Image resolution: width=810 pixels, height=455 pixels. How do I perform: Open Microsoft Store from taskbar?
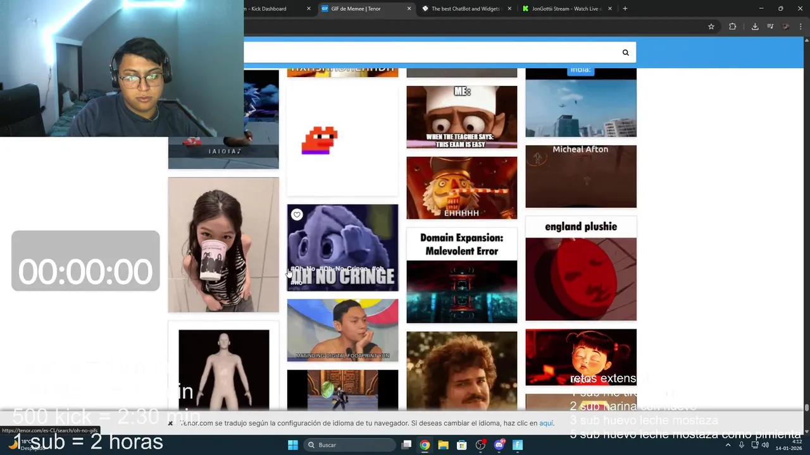click(x=462, y=445)
